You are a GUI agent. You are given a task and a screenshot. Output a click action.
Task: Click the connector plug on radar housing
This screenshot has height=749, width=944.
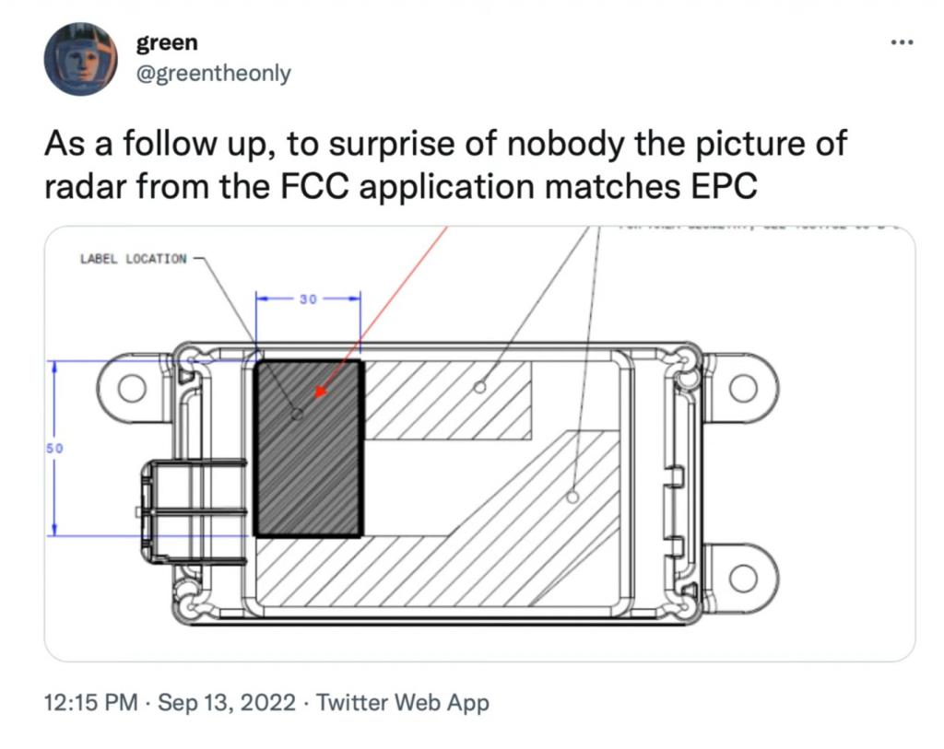[x=193, y=512]
